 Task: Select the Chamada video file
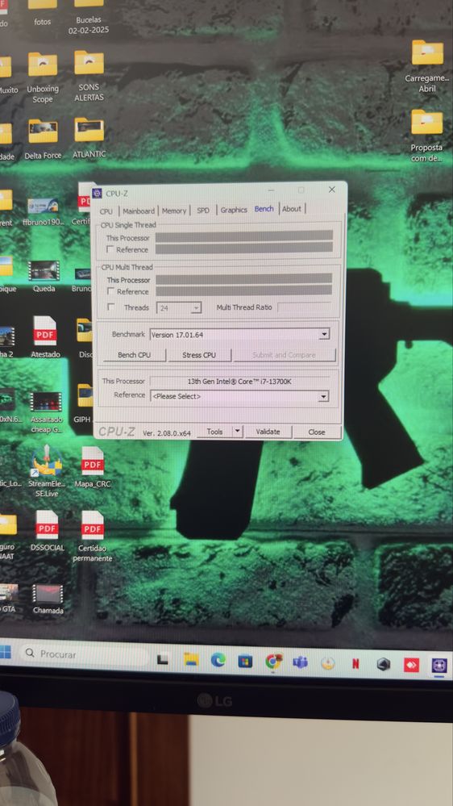coord(48,599)
